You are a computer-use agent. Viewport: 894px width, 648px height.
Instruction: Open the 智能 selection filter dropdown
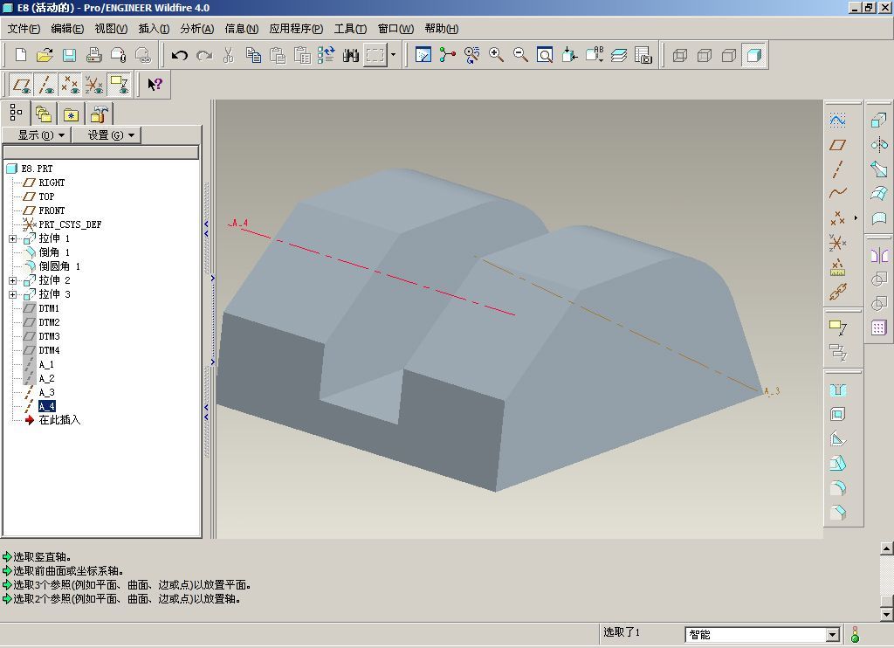(832, 634)
